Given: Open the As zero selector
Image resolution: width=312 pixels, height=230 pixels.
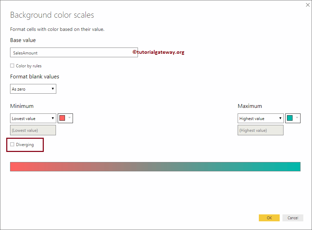Looking at the screenshot, I should coord(33,89).
